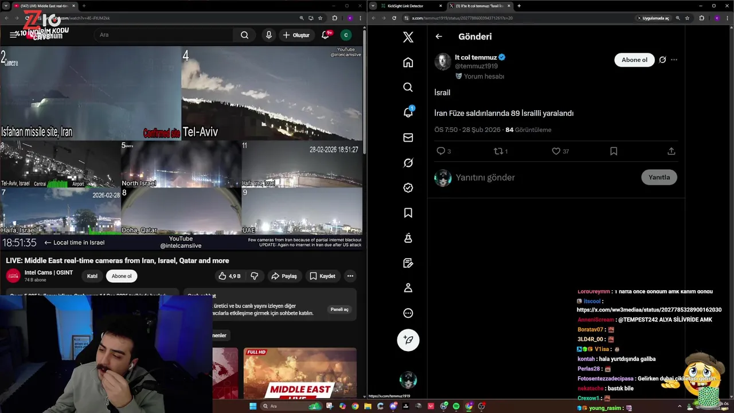Open Chrome menu in YouTube window
This screenshot has height=413, width=734.
[x=361, y=18]
